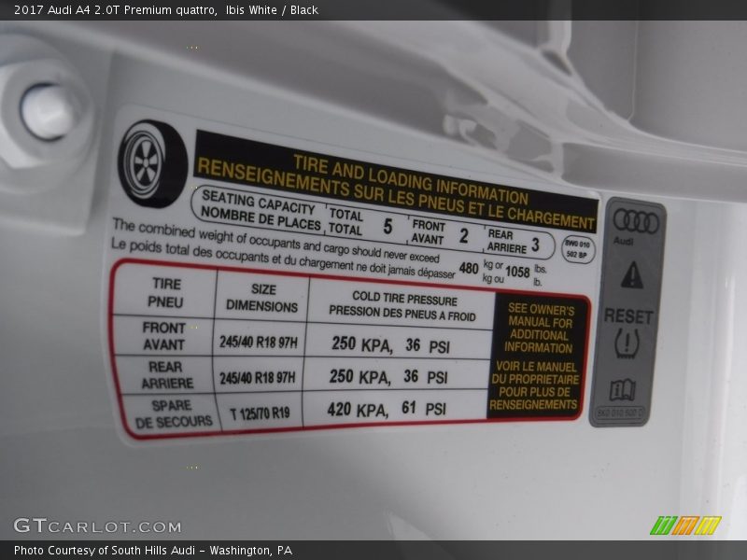The image size is (747, 560).
Task: Click the "2017 Audi A4 2.0T Premium quattro" caption
Action: click(x=115, y=10)
